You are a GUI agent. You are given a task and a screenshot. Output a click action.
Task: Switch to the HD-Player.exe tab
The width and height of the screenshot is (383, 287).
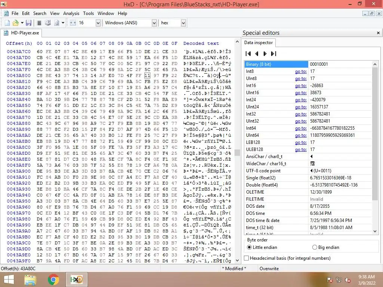coord(21,33)
